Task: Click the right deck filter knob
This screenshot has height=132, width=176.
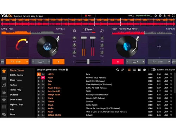Action: [102, 52]
